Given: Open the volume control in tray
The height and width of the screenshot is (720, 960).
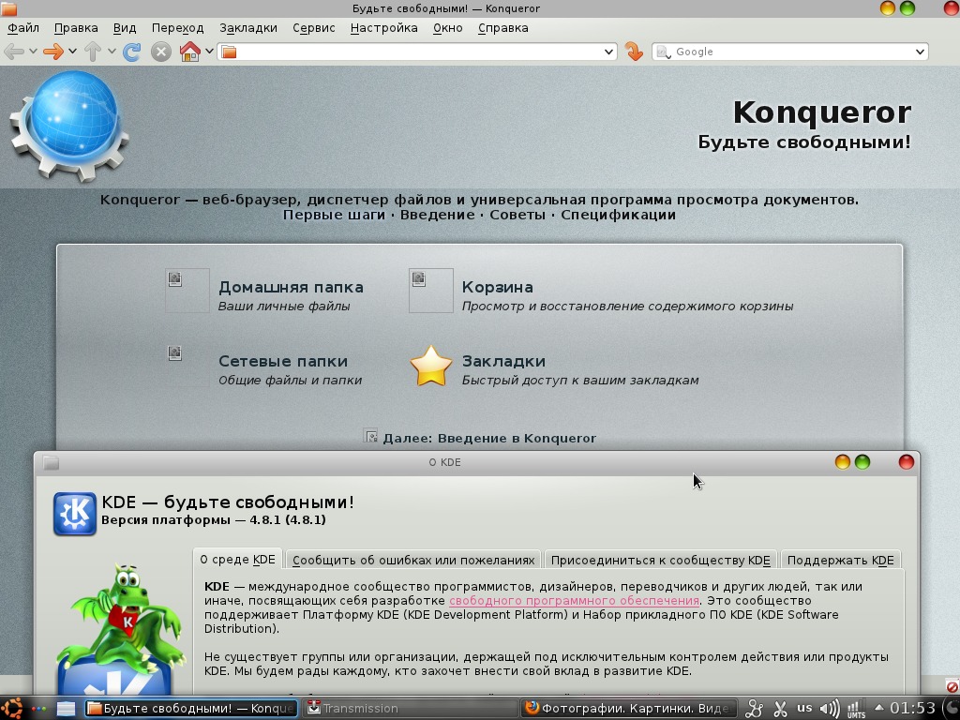Looking at the screenshot, I should click(x=830, y=709).
